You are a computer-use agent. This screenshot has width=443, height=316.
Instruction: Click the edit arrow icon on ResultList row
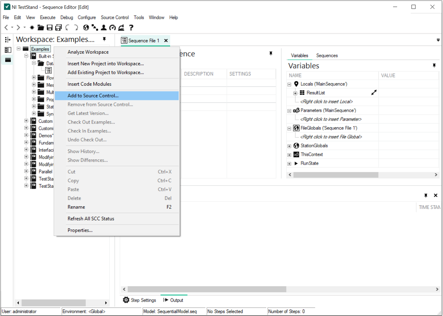374,93
